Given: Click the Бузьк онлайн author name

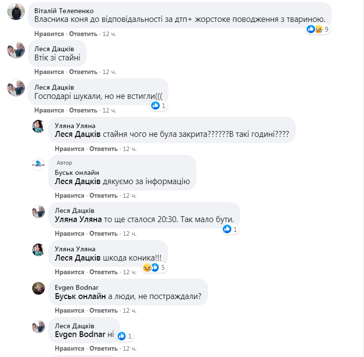Looking at the screenshot, I should tap(77, 172).
